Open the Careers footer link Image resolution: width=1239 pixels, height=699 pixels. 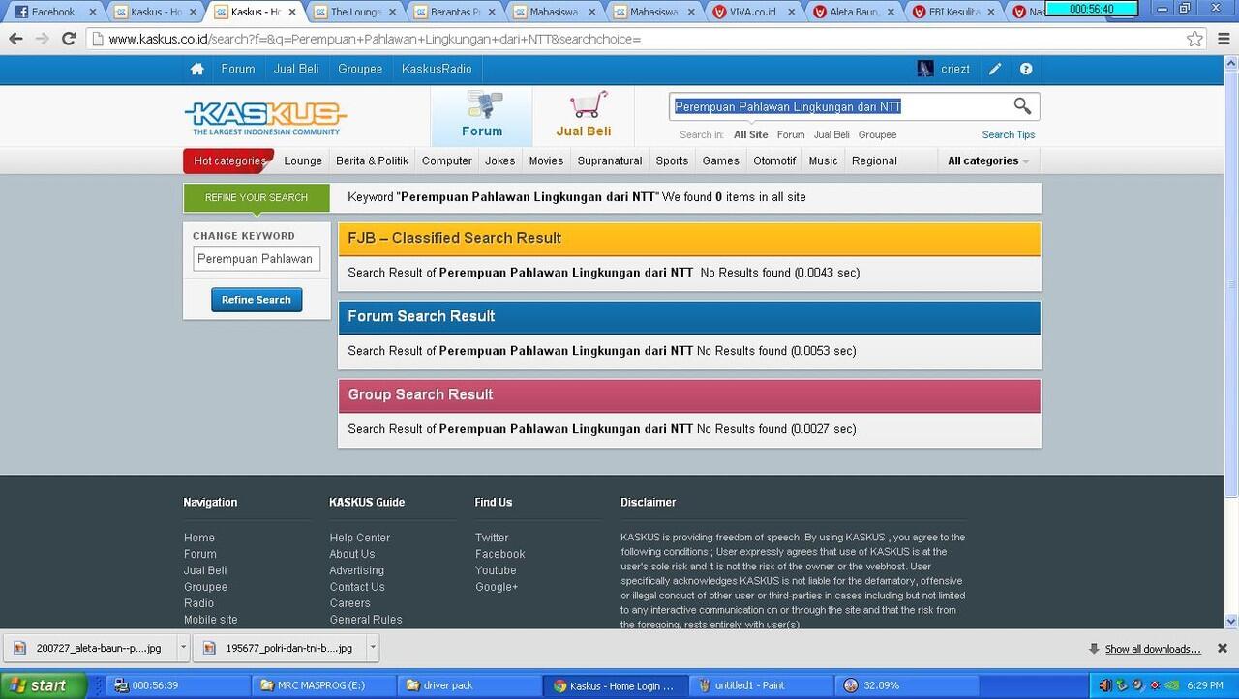[350, 603]
